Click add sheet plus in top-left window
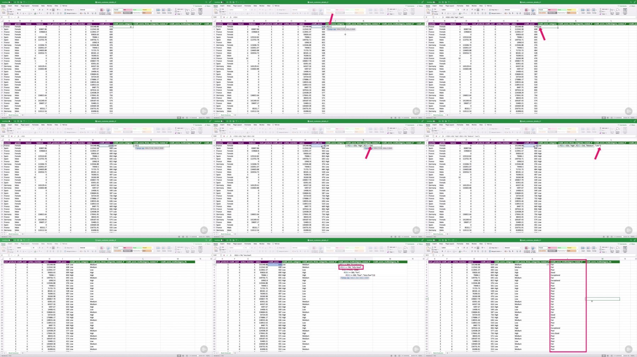 (x=23, y=115)
